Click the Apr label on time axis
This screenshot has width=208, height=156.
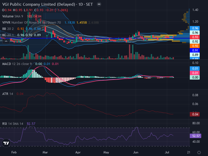pos(78,152)
